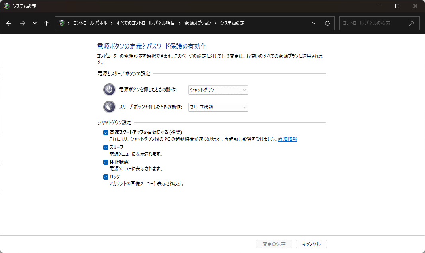Click the Control Panel icon in address bar
425x253 pixels.
[x=61, y=23]
